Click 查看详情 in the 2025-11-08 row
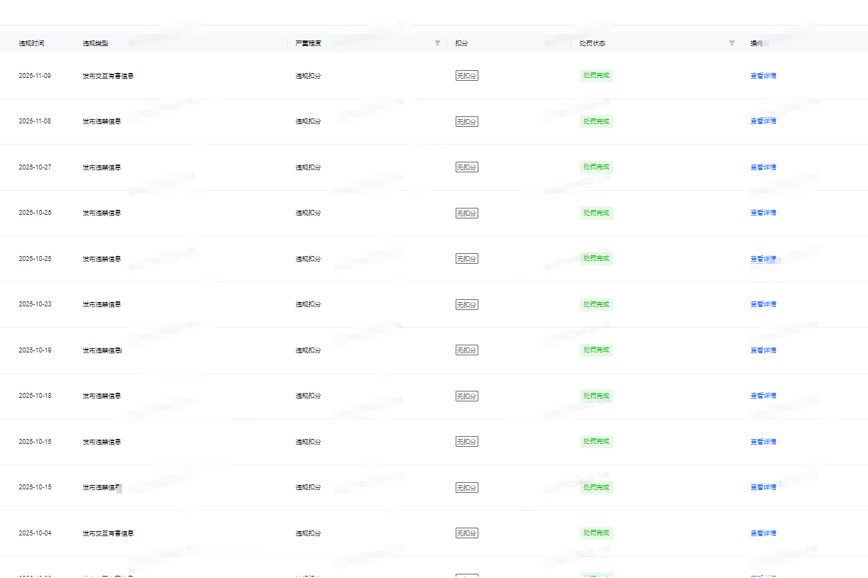The width and height of the screenshot is (868, 578). (x=763, y=121)
